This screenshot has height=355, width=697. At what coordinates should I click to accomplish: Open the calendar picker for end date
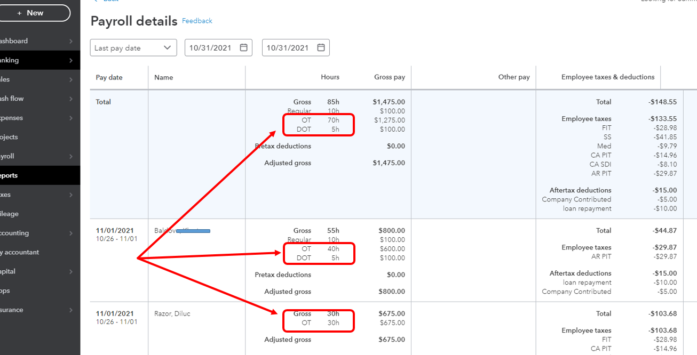(321, 47)
